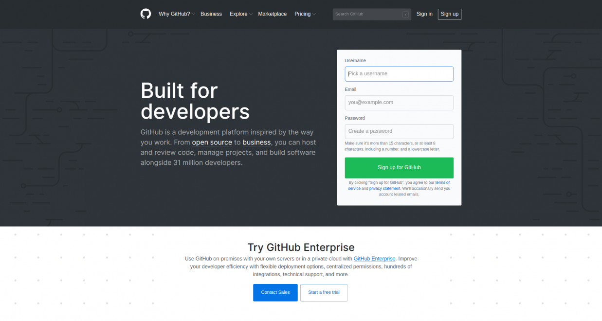Focus the Create a password field

coord(399,131)
